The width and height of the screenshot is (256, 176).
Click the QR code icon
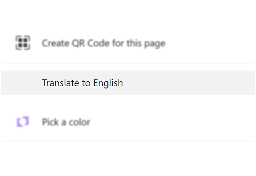[x=23, y=43]
